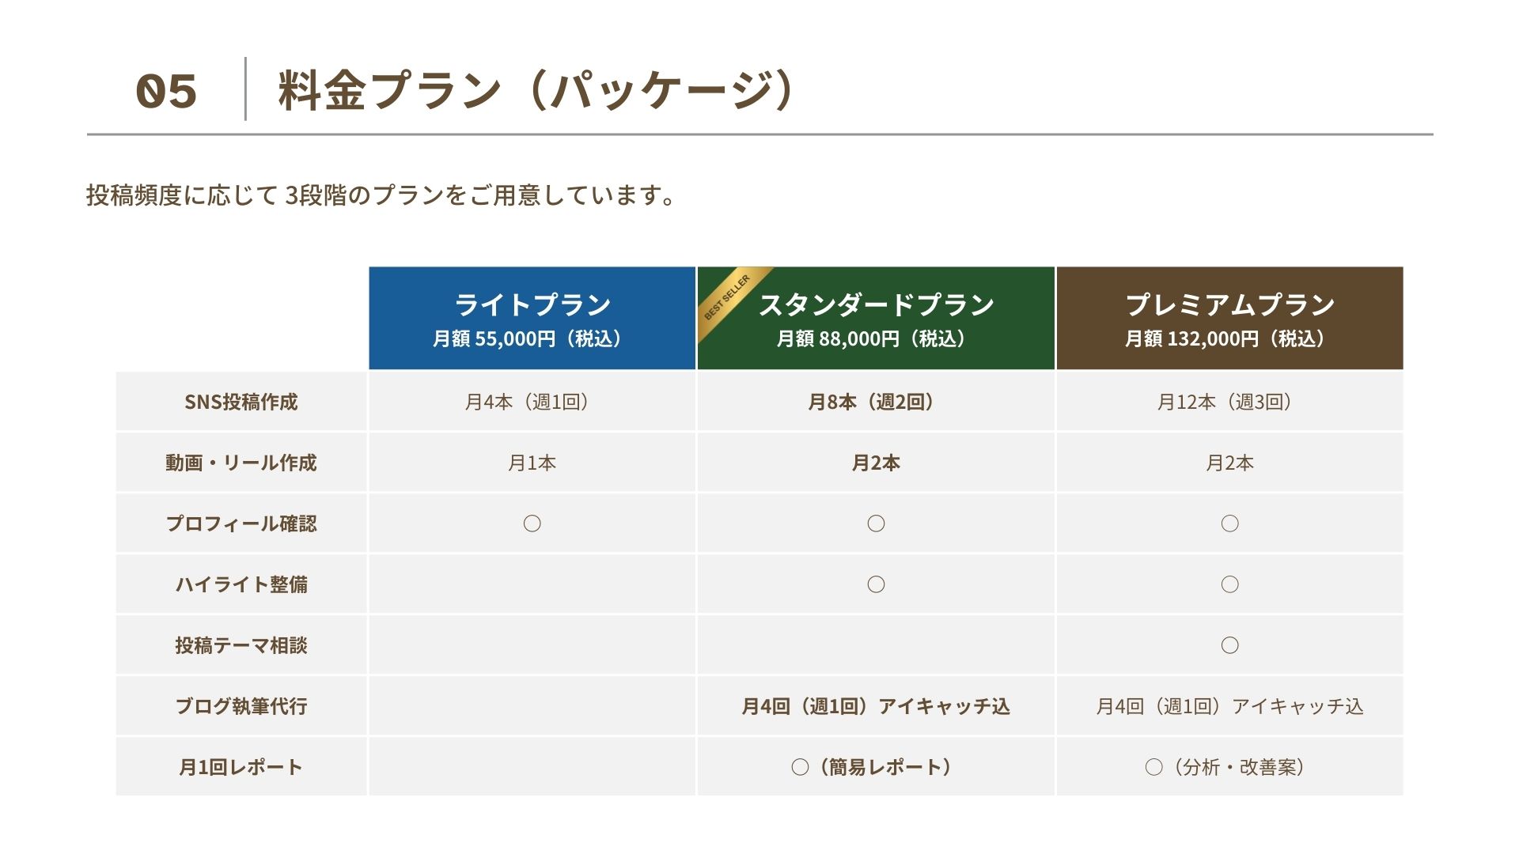Click the 月12本（週3回） cell
This screenshot has height=854, width=1519.
[x=1229, y=402]
